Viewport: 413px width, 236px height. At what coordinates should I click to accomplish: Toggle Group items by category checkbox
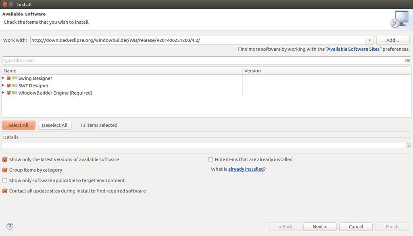pos(5,170)
